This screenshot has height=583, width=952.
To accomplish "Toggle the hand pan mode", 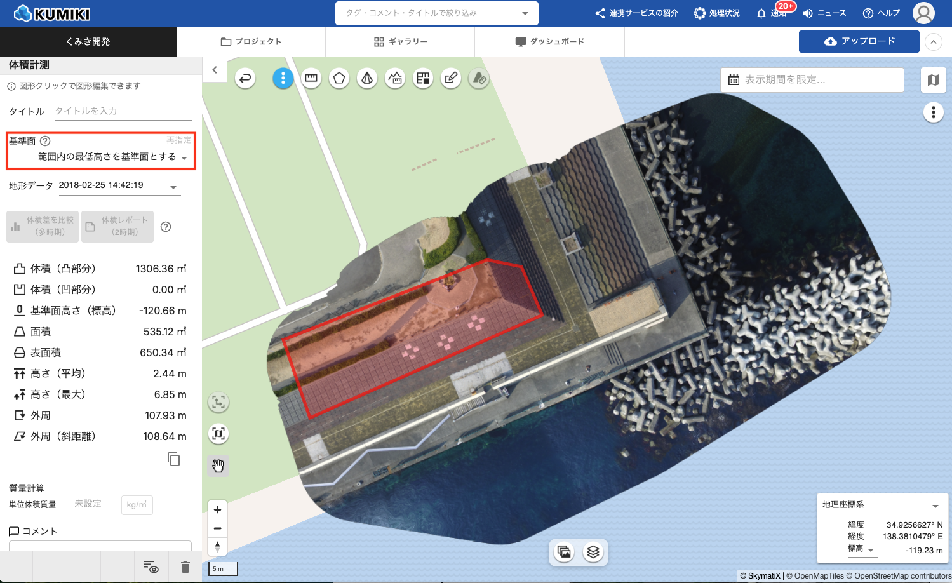I will coord(218,466).
